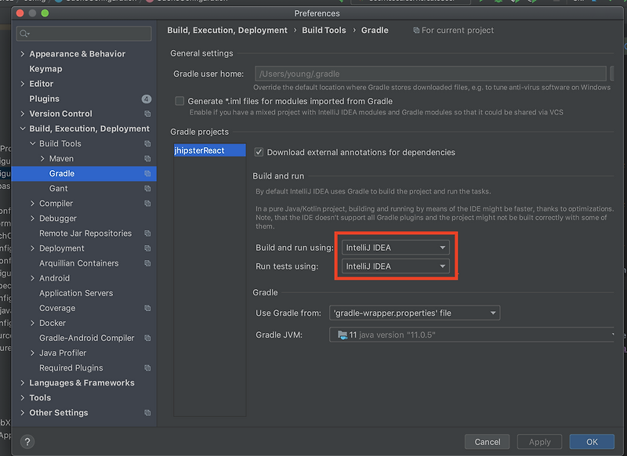The height and width of the screenshot is (456, 627).
Task: Open the 'Build and run using' dropdown
Action: pyautogui.click(x=395, y=247)
